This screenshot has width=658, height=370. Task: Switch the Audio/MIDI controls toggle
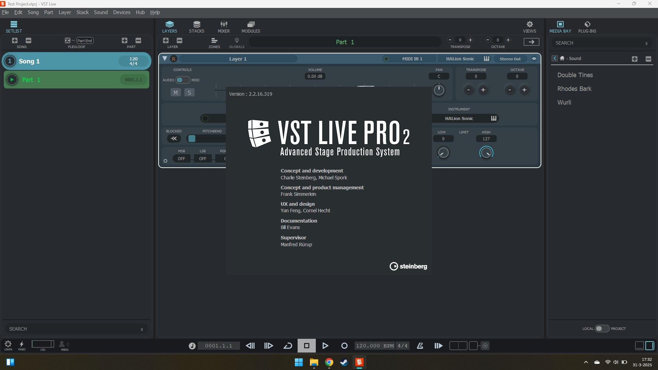pyautogui.click(x=182, y=80)
